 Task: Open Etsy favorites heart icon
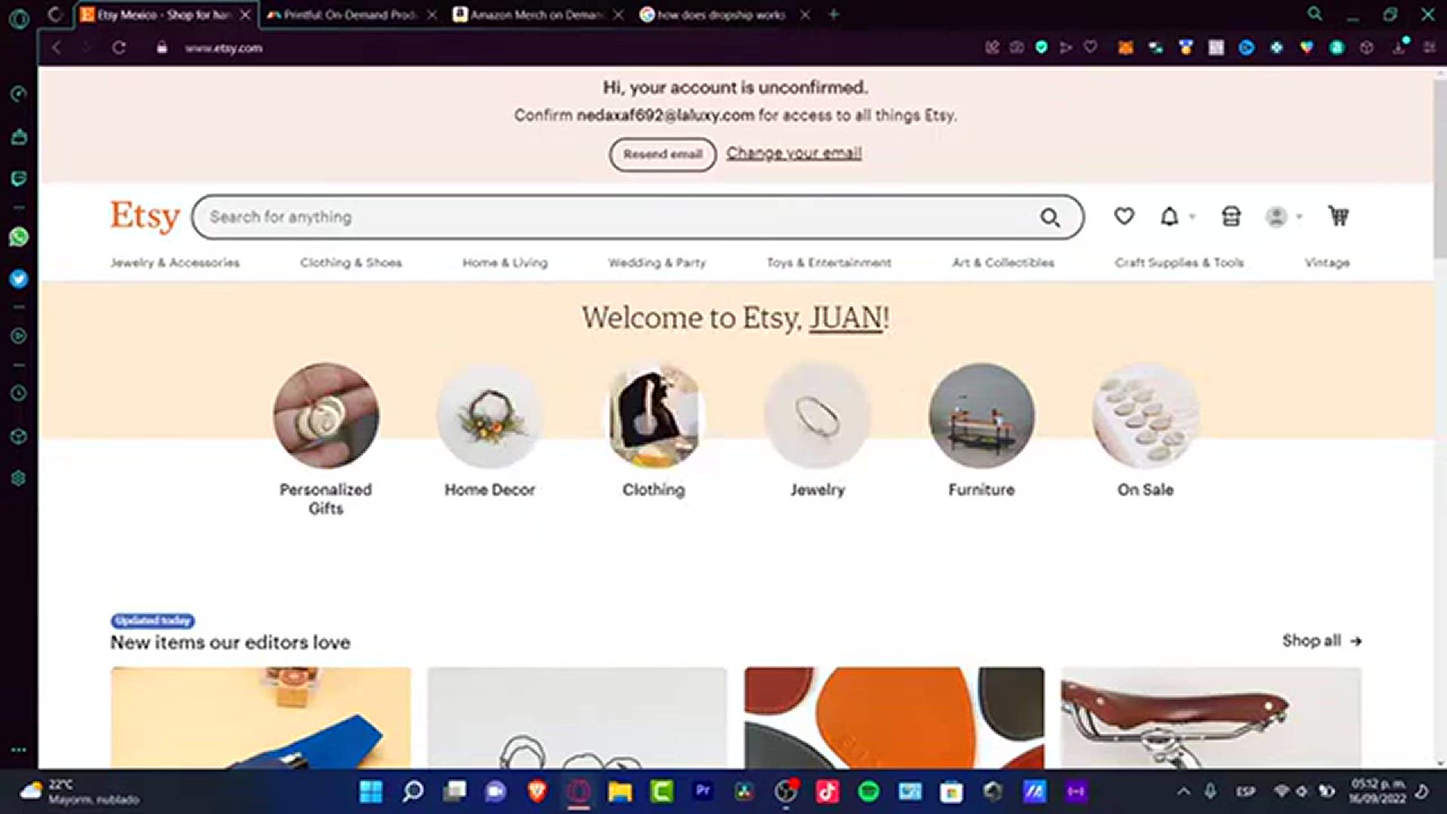coord(1124,216)
